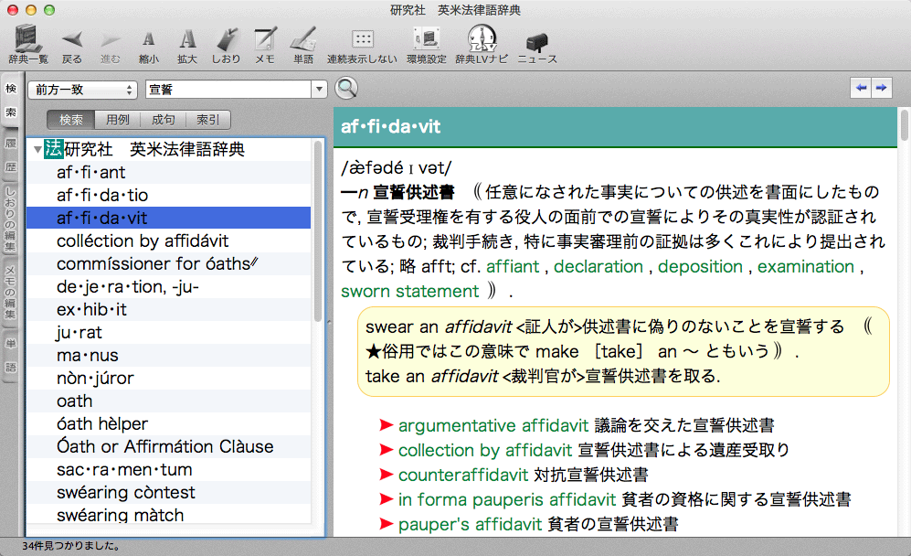Select ma·nus in the results list
Screen dimensions: 911x556
pyautogui.click(x=168, y=355)
